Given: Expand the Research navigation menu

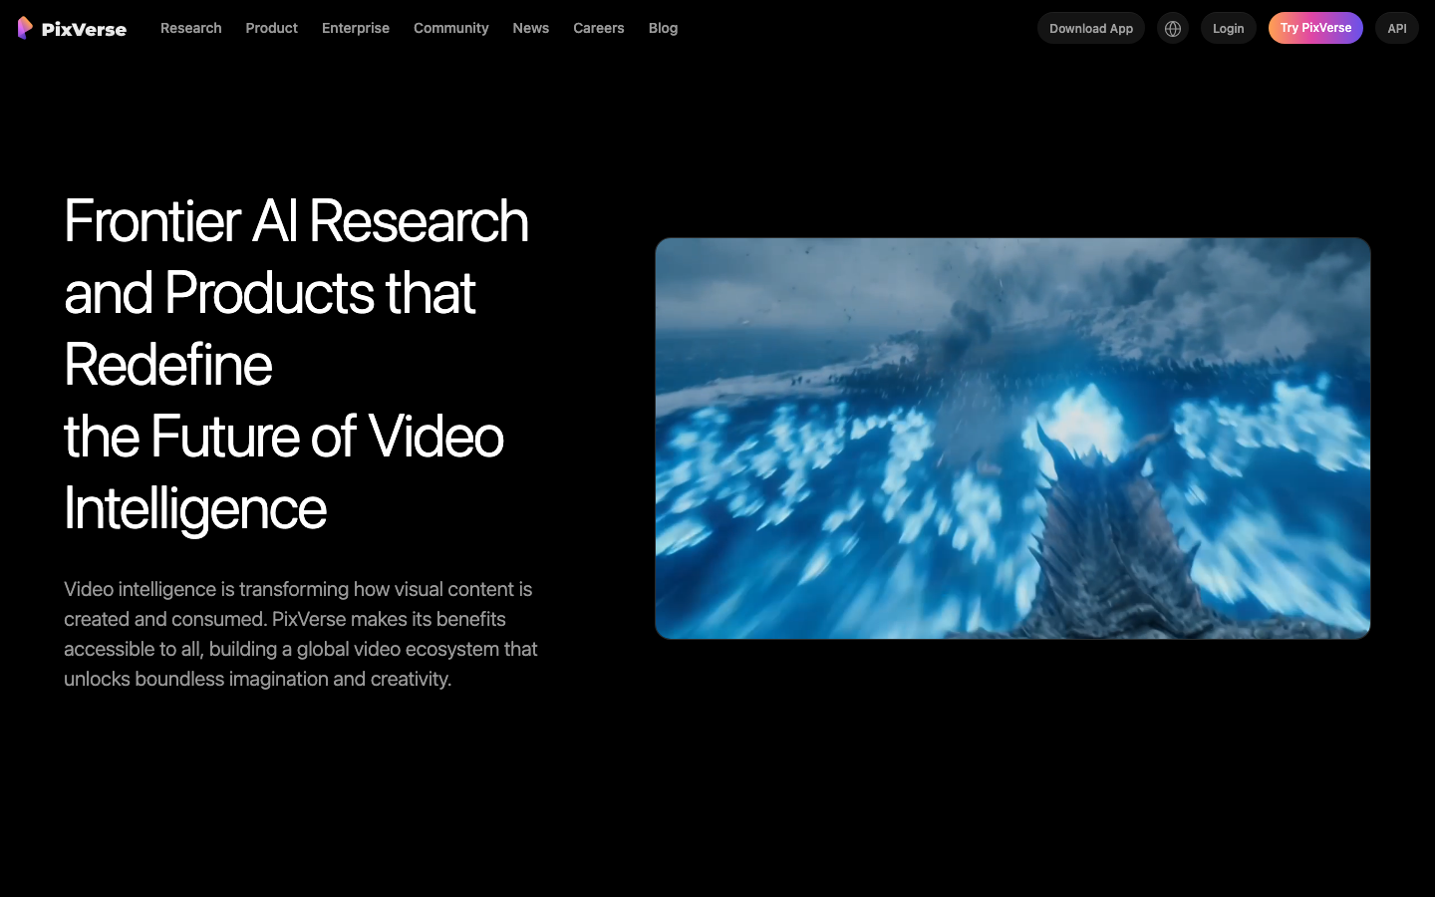Looking at the screenshot, I should [190, 28].
